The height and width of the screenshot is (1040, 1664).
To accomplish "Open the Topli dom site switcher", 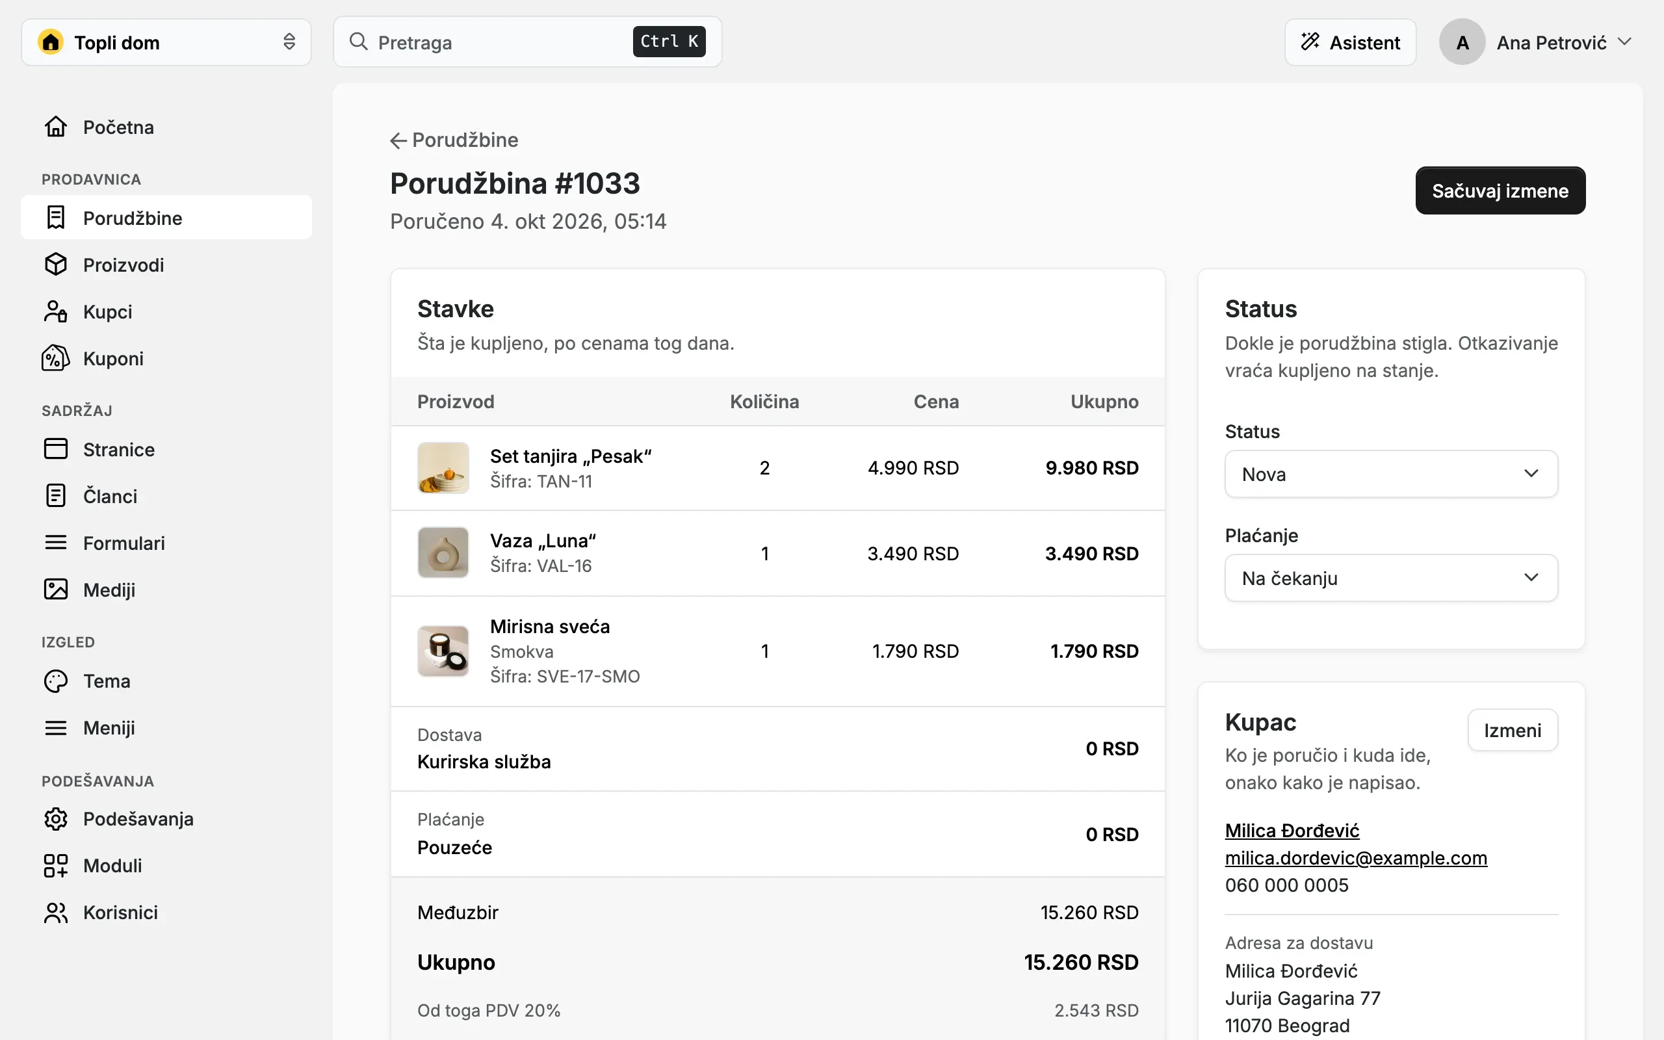I will click(166, 42).
